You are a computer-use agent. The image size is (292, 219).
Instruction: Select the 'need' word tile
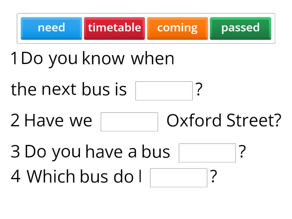[51, 27]
